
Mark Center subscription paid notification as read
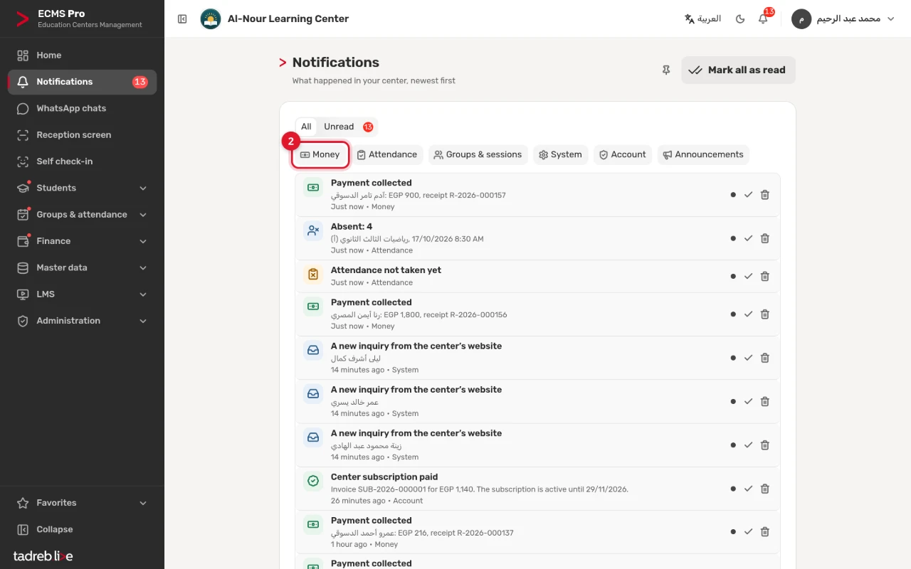pos(748,489)
